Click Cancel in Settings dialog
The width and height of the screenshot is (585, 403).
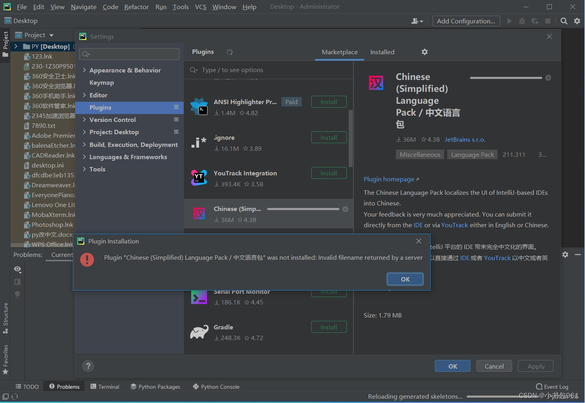coord(494,366)
